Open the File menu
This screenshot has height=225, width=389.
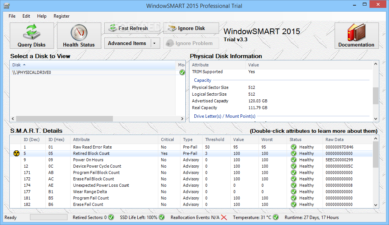click(12, 16)
